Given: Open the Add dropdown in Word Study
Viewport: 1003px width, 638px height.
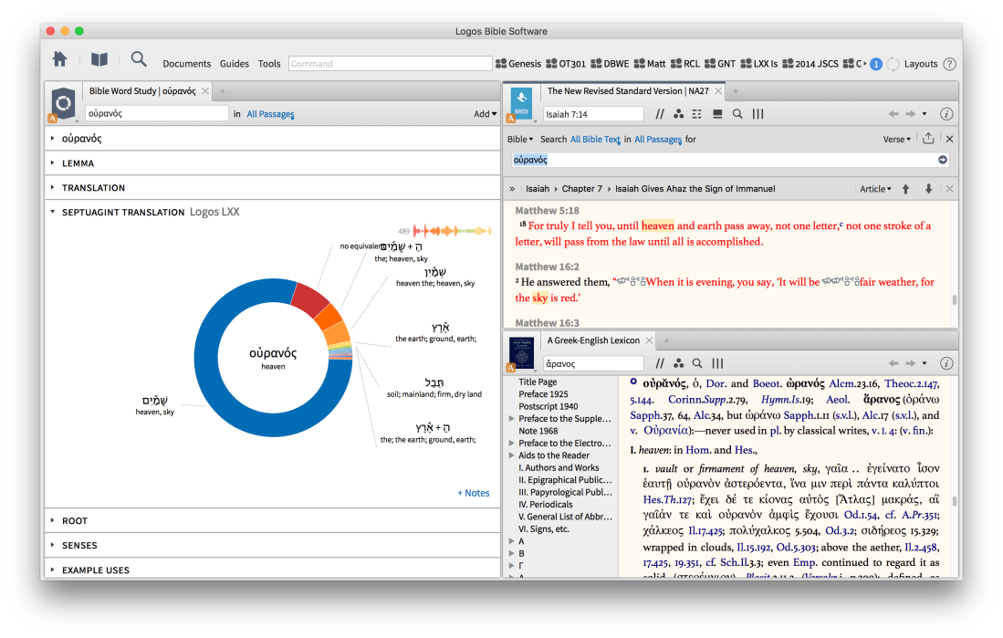Looking at the screenshot, I should (485, 114).
